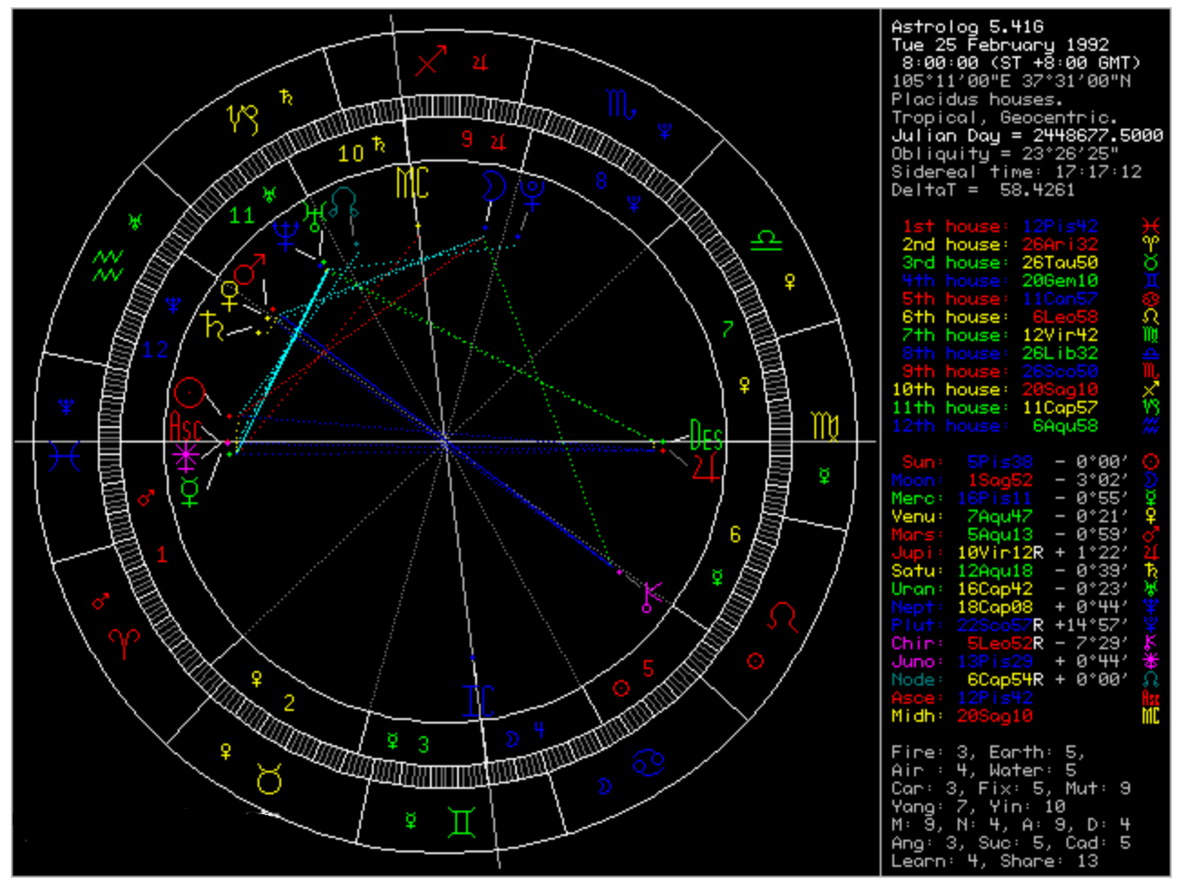1179x885 pixels.
Task: Select the large Aries glyph on the zodiac ring
Action: 124,643
